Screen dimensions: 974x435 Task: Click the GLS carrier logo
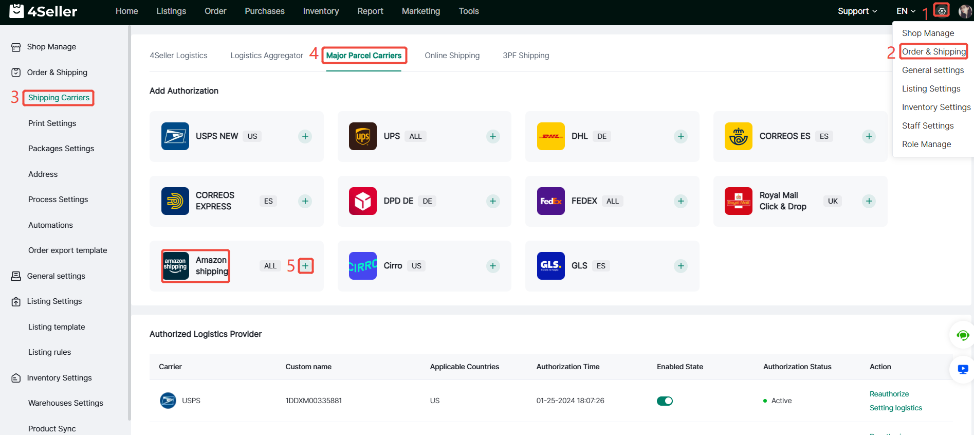pyautogui.click(x=551, y=266)
